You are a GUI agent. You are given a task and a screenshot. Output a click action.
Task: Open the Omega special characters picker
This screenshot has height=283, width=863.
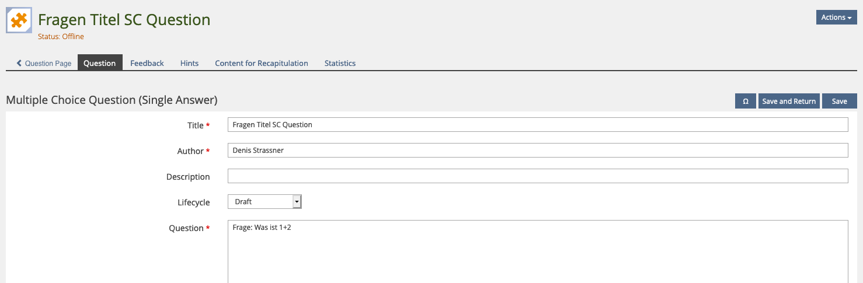[746, 101]
